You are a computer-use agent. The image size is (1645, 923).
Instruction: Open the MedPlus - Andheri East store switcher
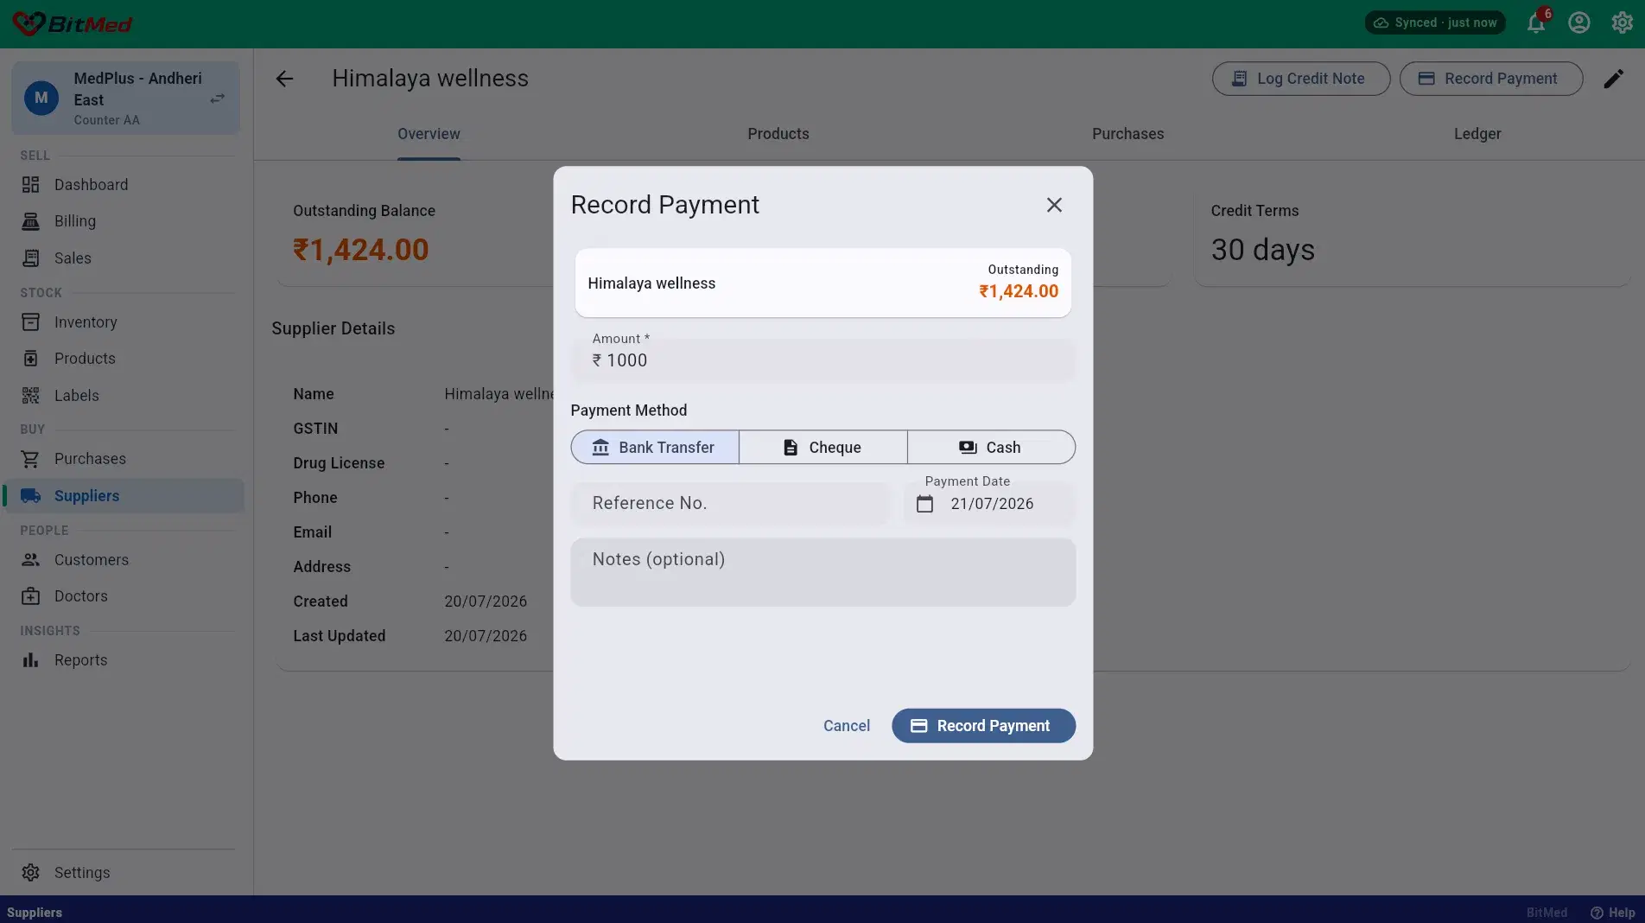click(x=126, y=98)
